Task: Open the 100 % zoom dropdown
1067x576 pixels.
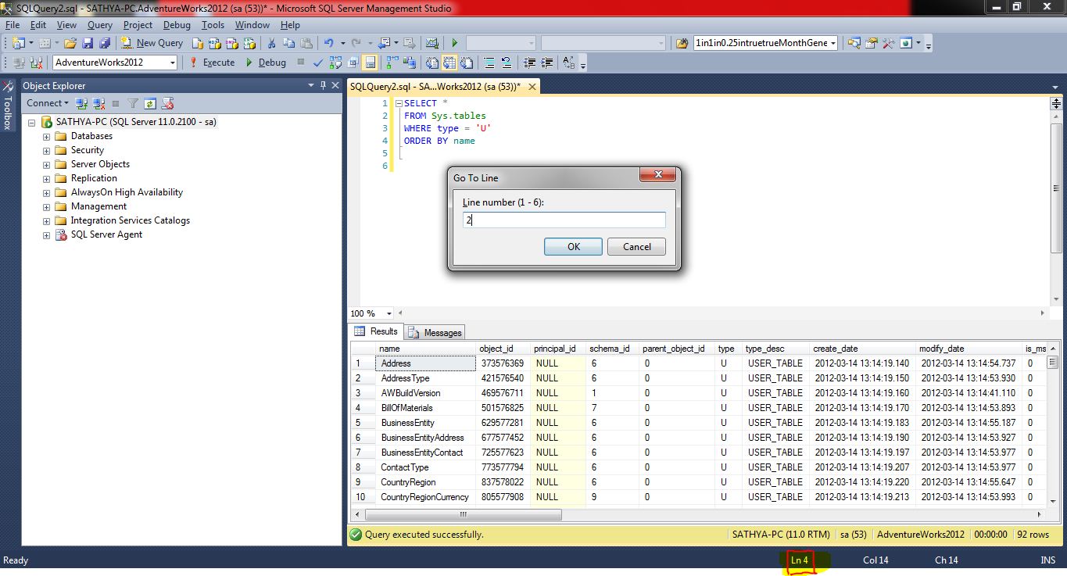Action: [388, 313]
